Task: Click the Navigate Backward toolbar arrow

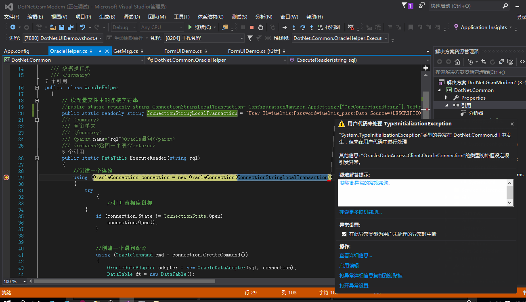Action: coord(13,27)
